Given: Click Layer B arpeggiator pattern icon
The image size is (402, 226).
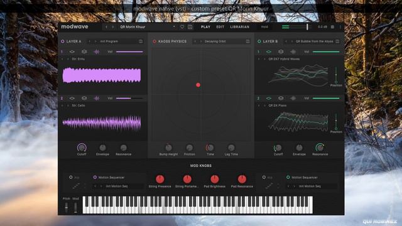Looking at the screenshot, I should (269, 186).
